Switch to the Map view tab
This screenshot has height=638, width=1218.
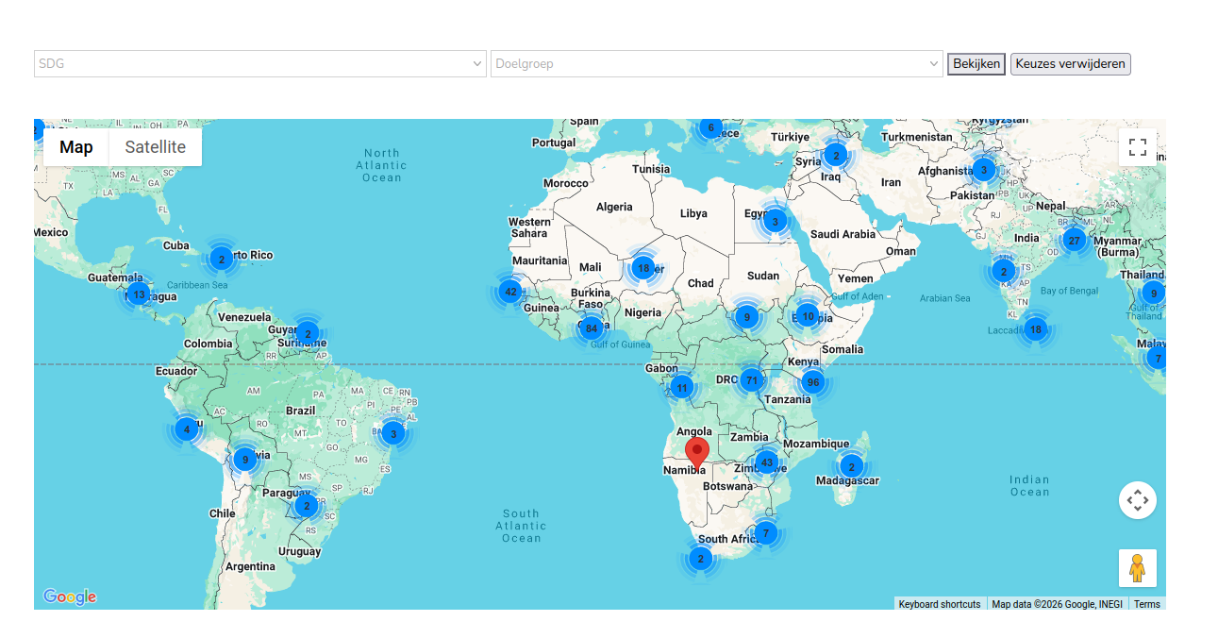(76, 147)
